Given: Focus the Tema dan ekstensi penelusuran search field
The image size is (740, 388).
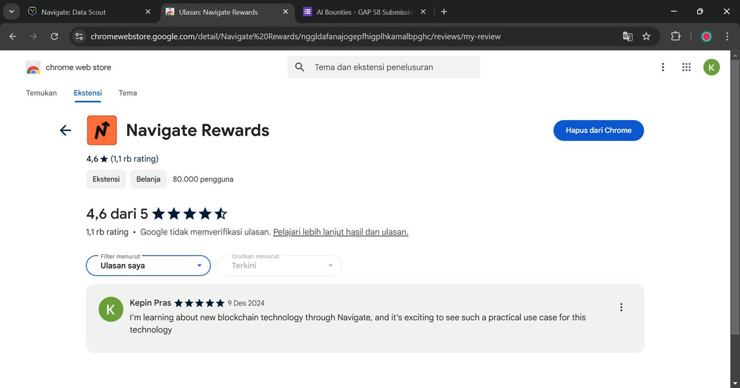Looking at the screenshot, I should 384,67.
